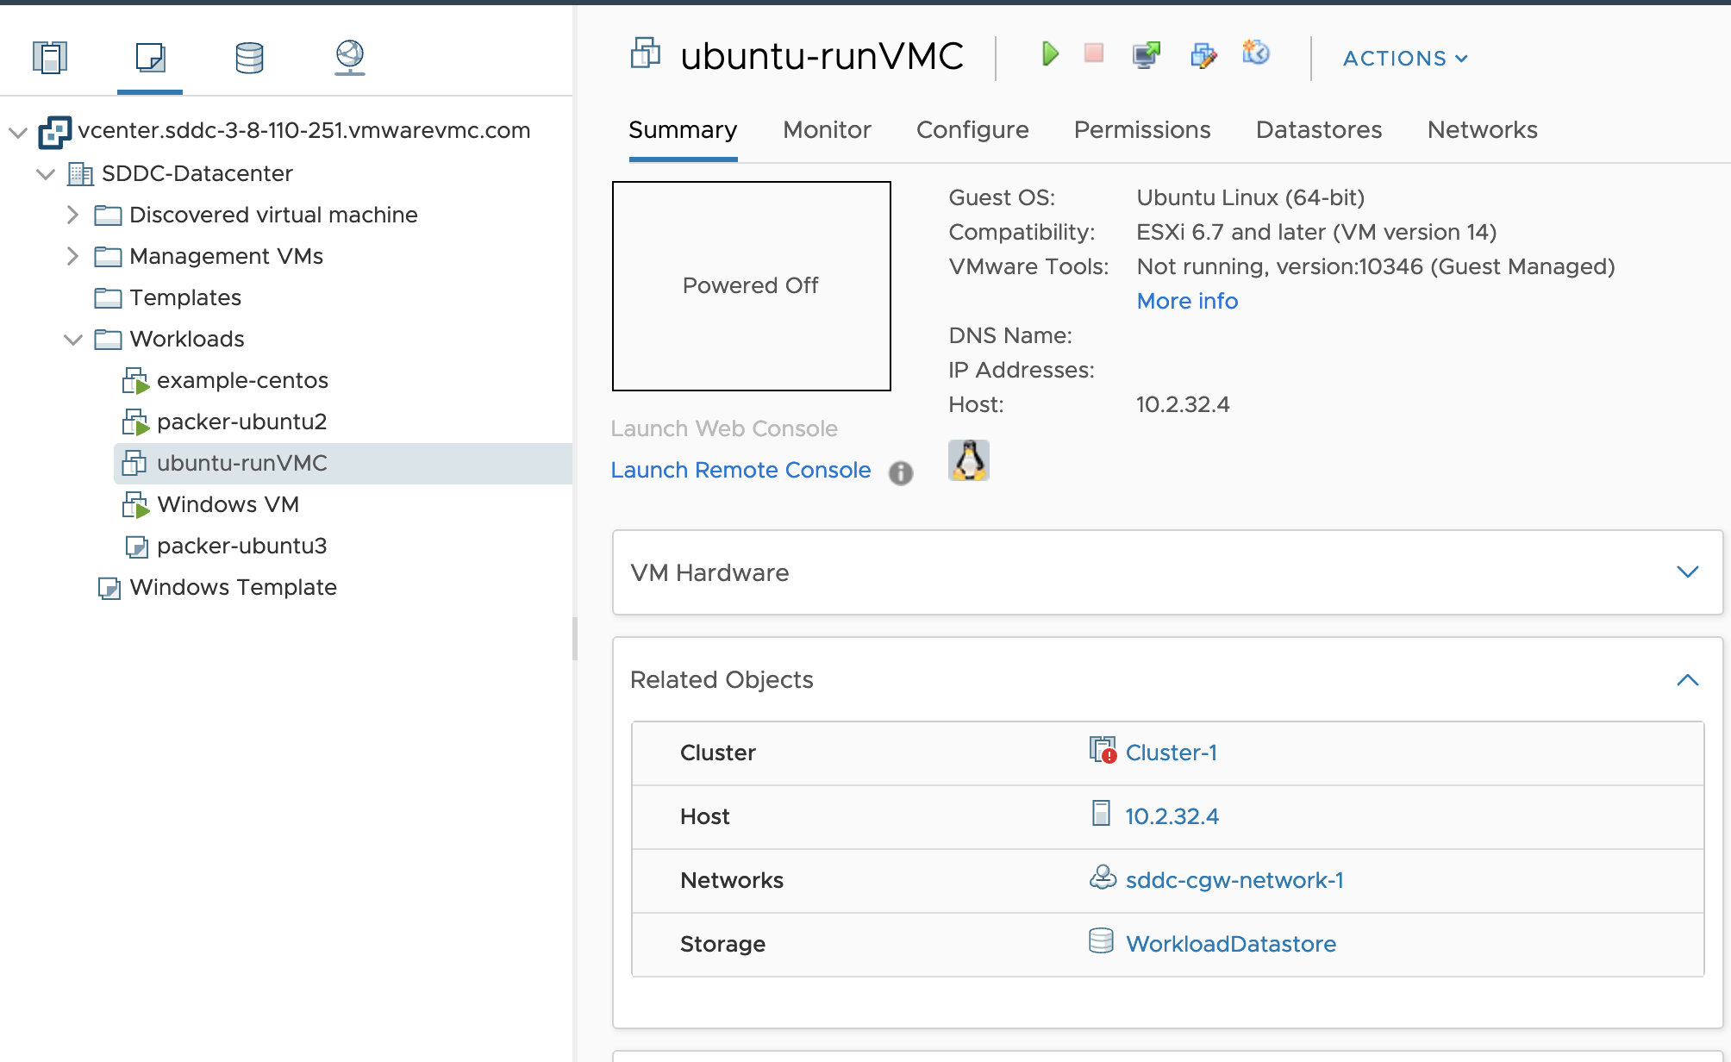Collapse the Related Objects panel
This screenshot has height=1062, width=1731.
(1687, 680)
